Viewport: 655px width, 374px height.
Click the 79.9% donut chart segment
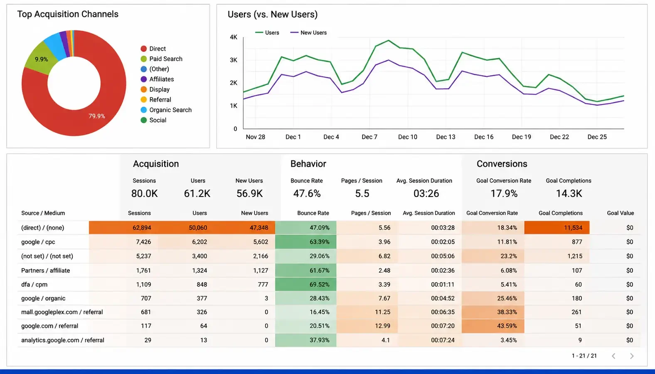pyautogui.click(x=97, y=116)
